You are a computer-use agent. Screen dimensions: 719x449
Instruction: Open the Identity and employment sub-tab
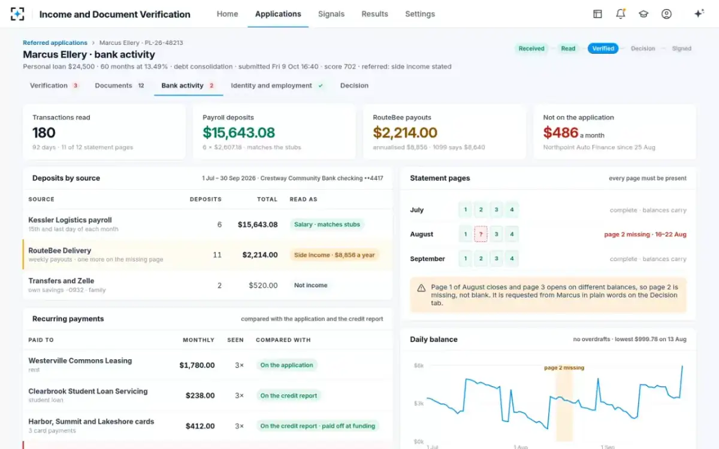(277, 86)
